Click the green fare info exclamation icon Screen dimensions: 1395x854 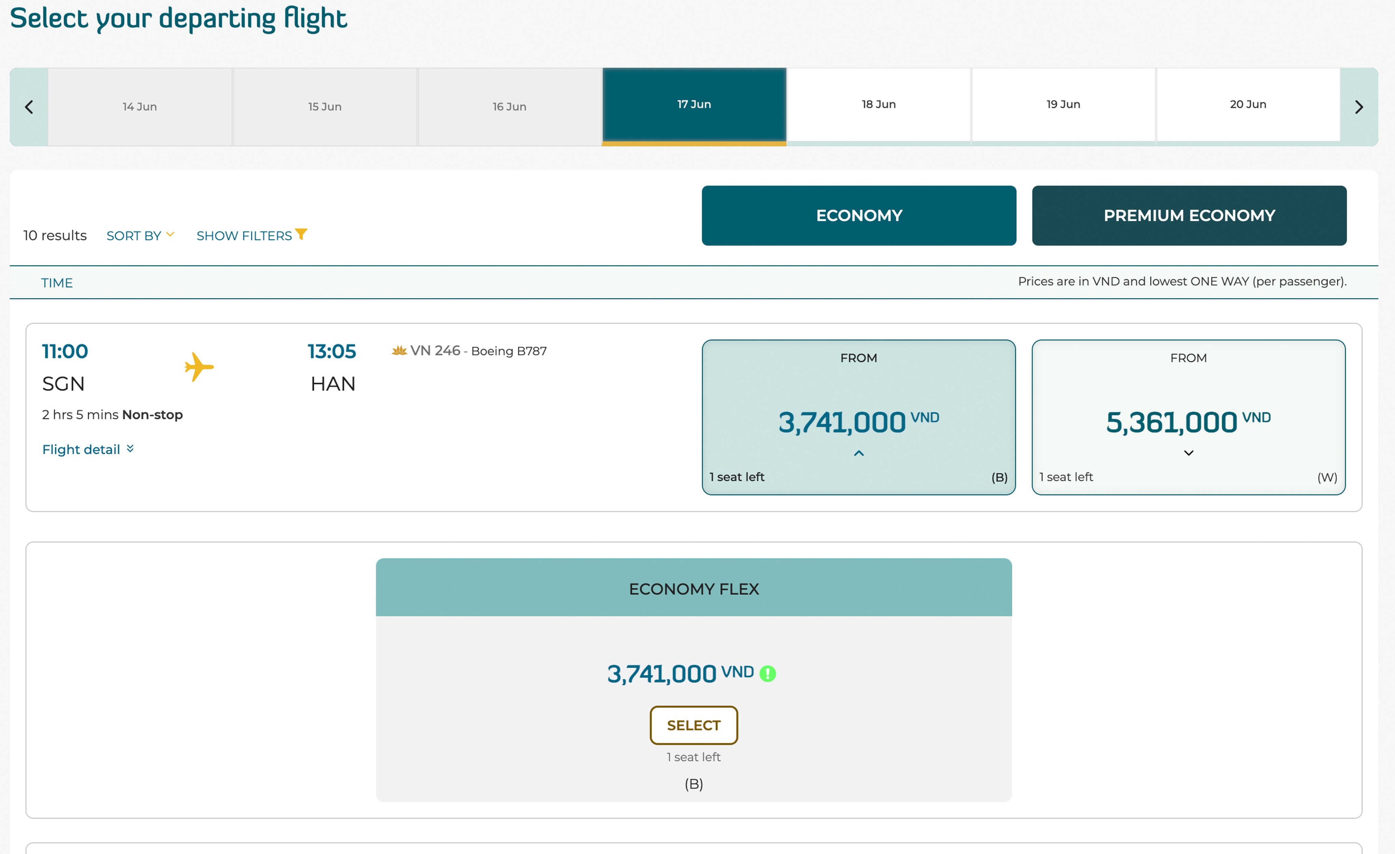pyautogui.click(x=767, y=674)
